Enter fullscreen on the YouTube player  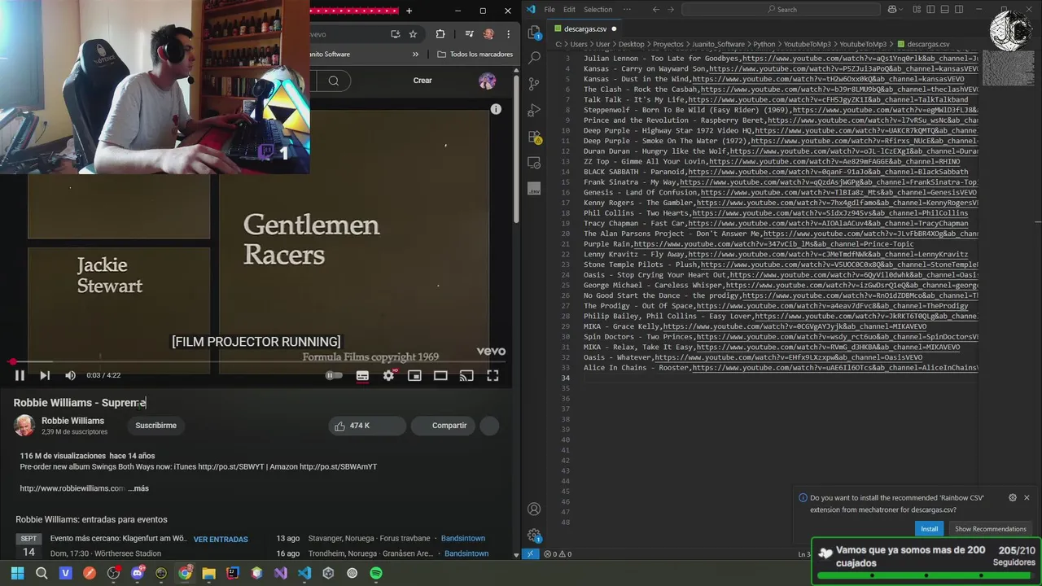[x=493, y=375]
